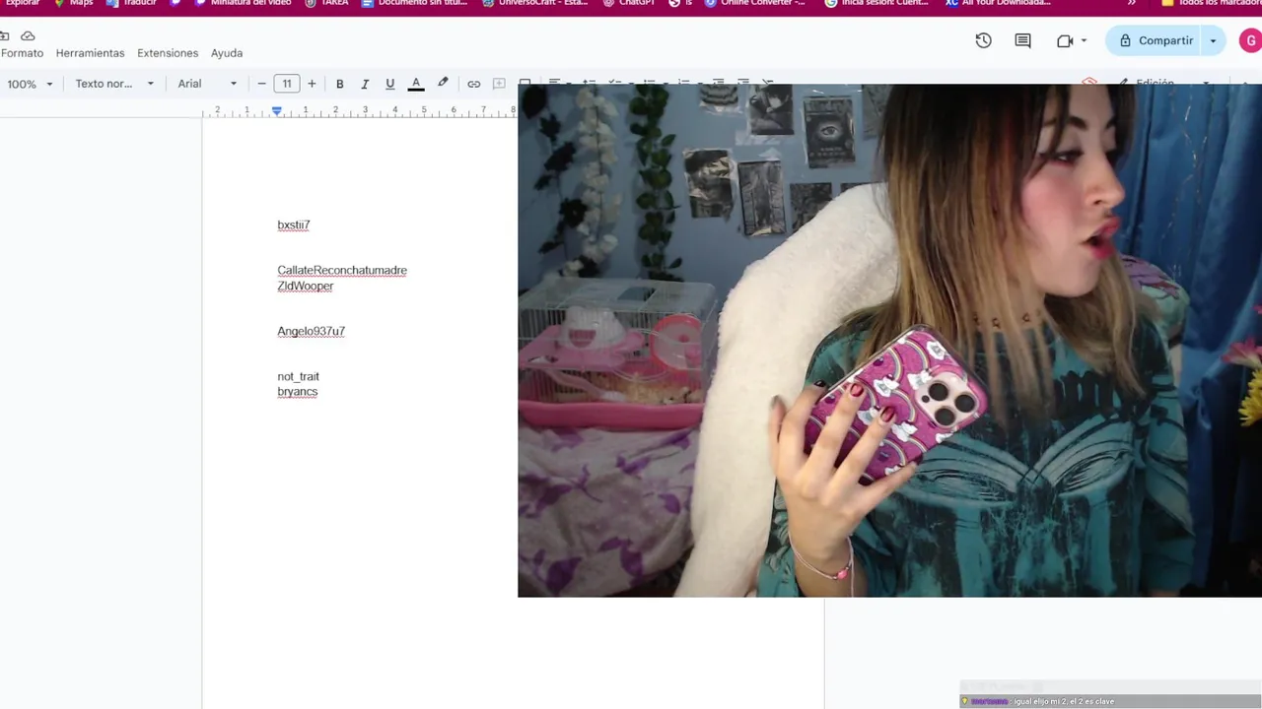The image size is (1262, 709).
Task: Show all comments panel icon
Action: [x=1022, y=40]
